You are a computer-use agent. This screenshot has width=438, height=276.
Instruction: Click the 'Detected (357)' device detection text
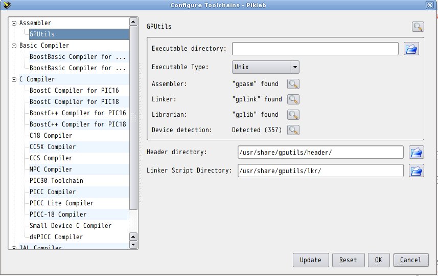257,130
